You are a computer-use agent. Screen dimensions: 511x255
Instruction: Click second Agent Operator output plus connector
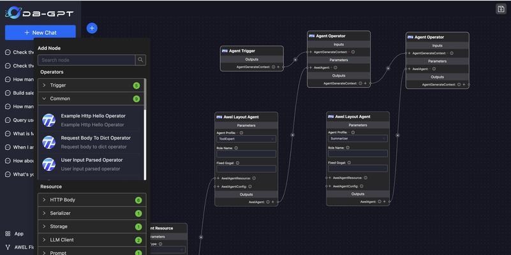[464, 85]
